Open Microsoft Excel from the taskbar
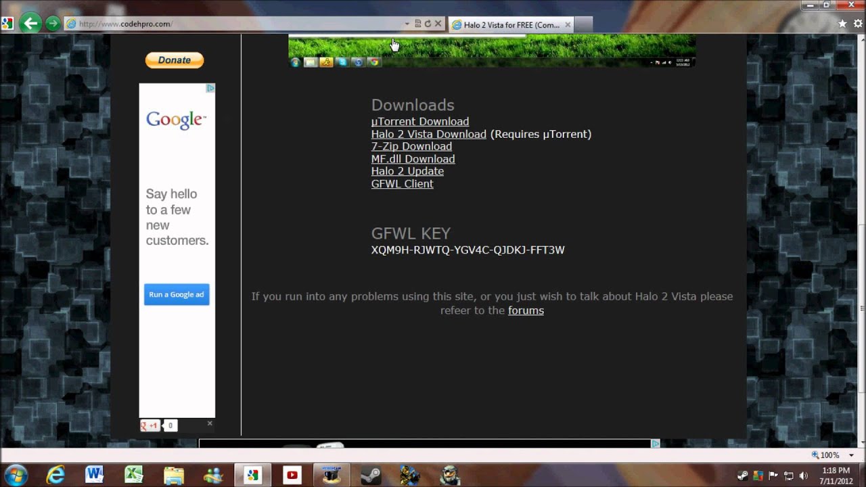Screen dimensions: 866x487 pyautogui.click(x=134, y=475)
